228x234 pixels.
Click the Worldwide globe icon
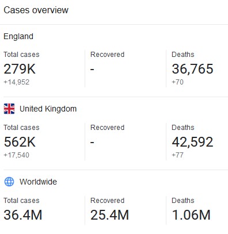[9, 182]
